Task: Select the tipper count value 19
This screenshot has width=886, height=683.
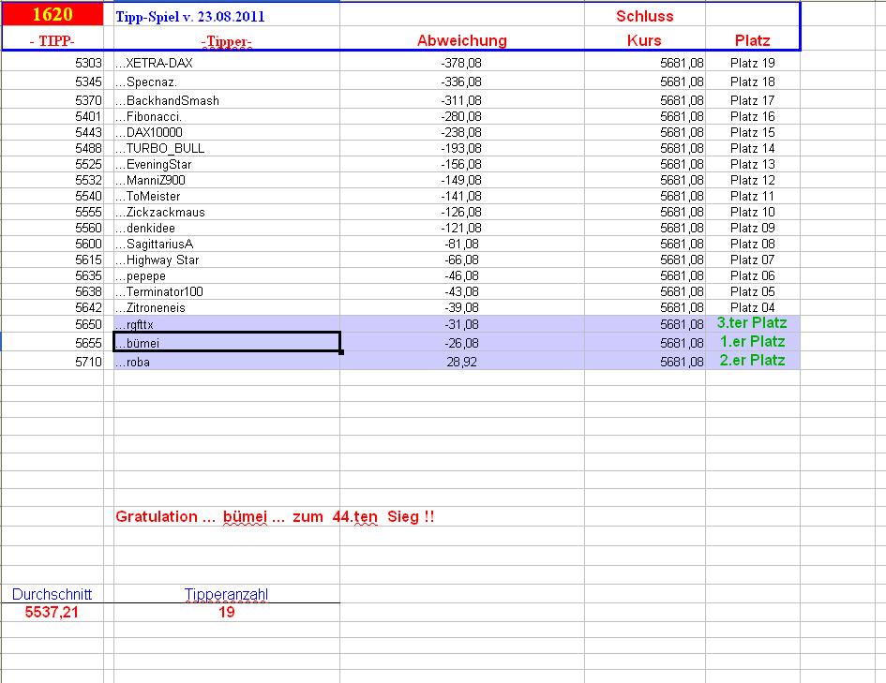Action: point(228,612)
